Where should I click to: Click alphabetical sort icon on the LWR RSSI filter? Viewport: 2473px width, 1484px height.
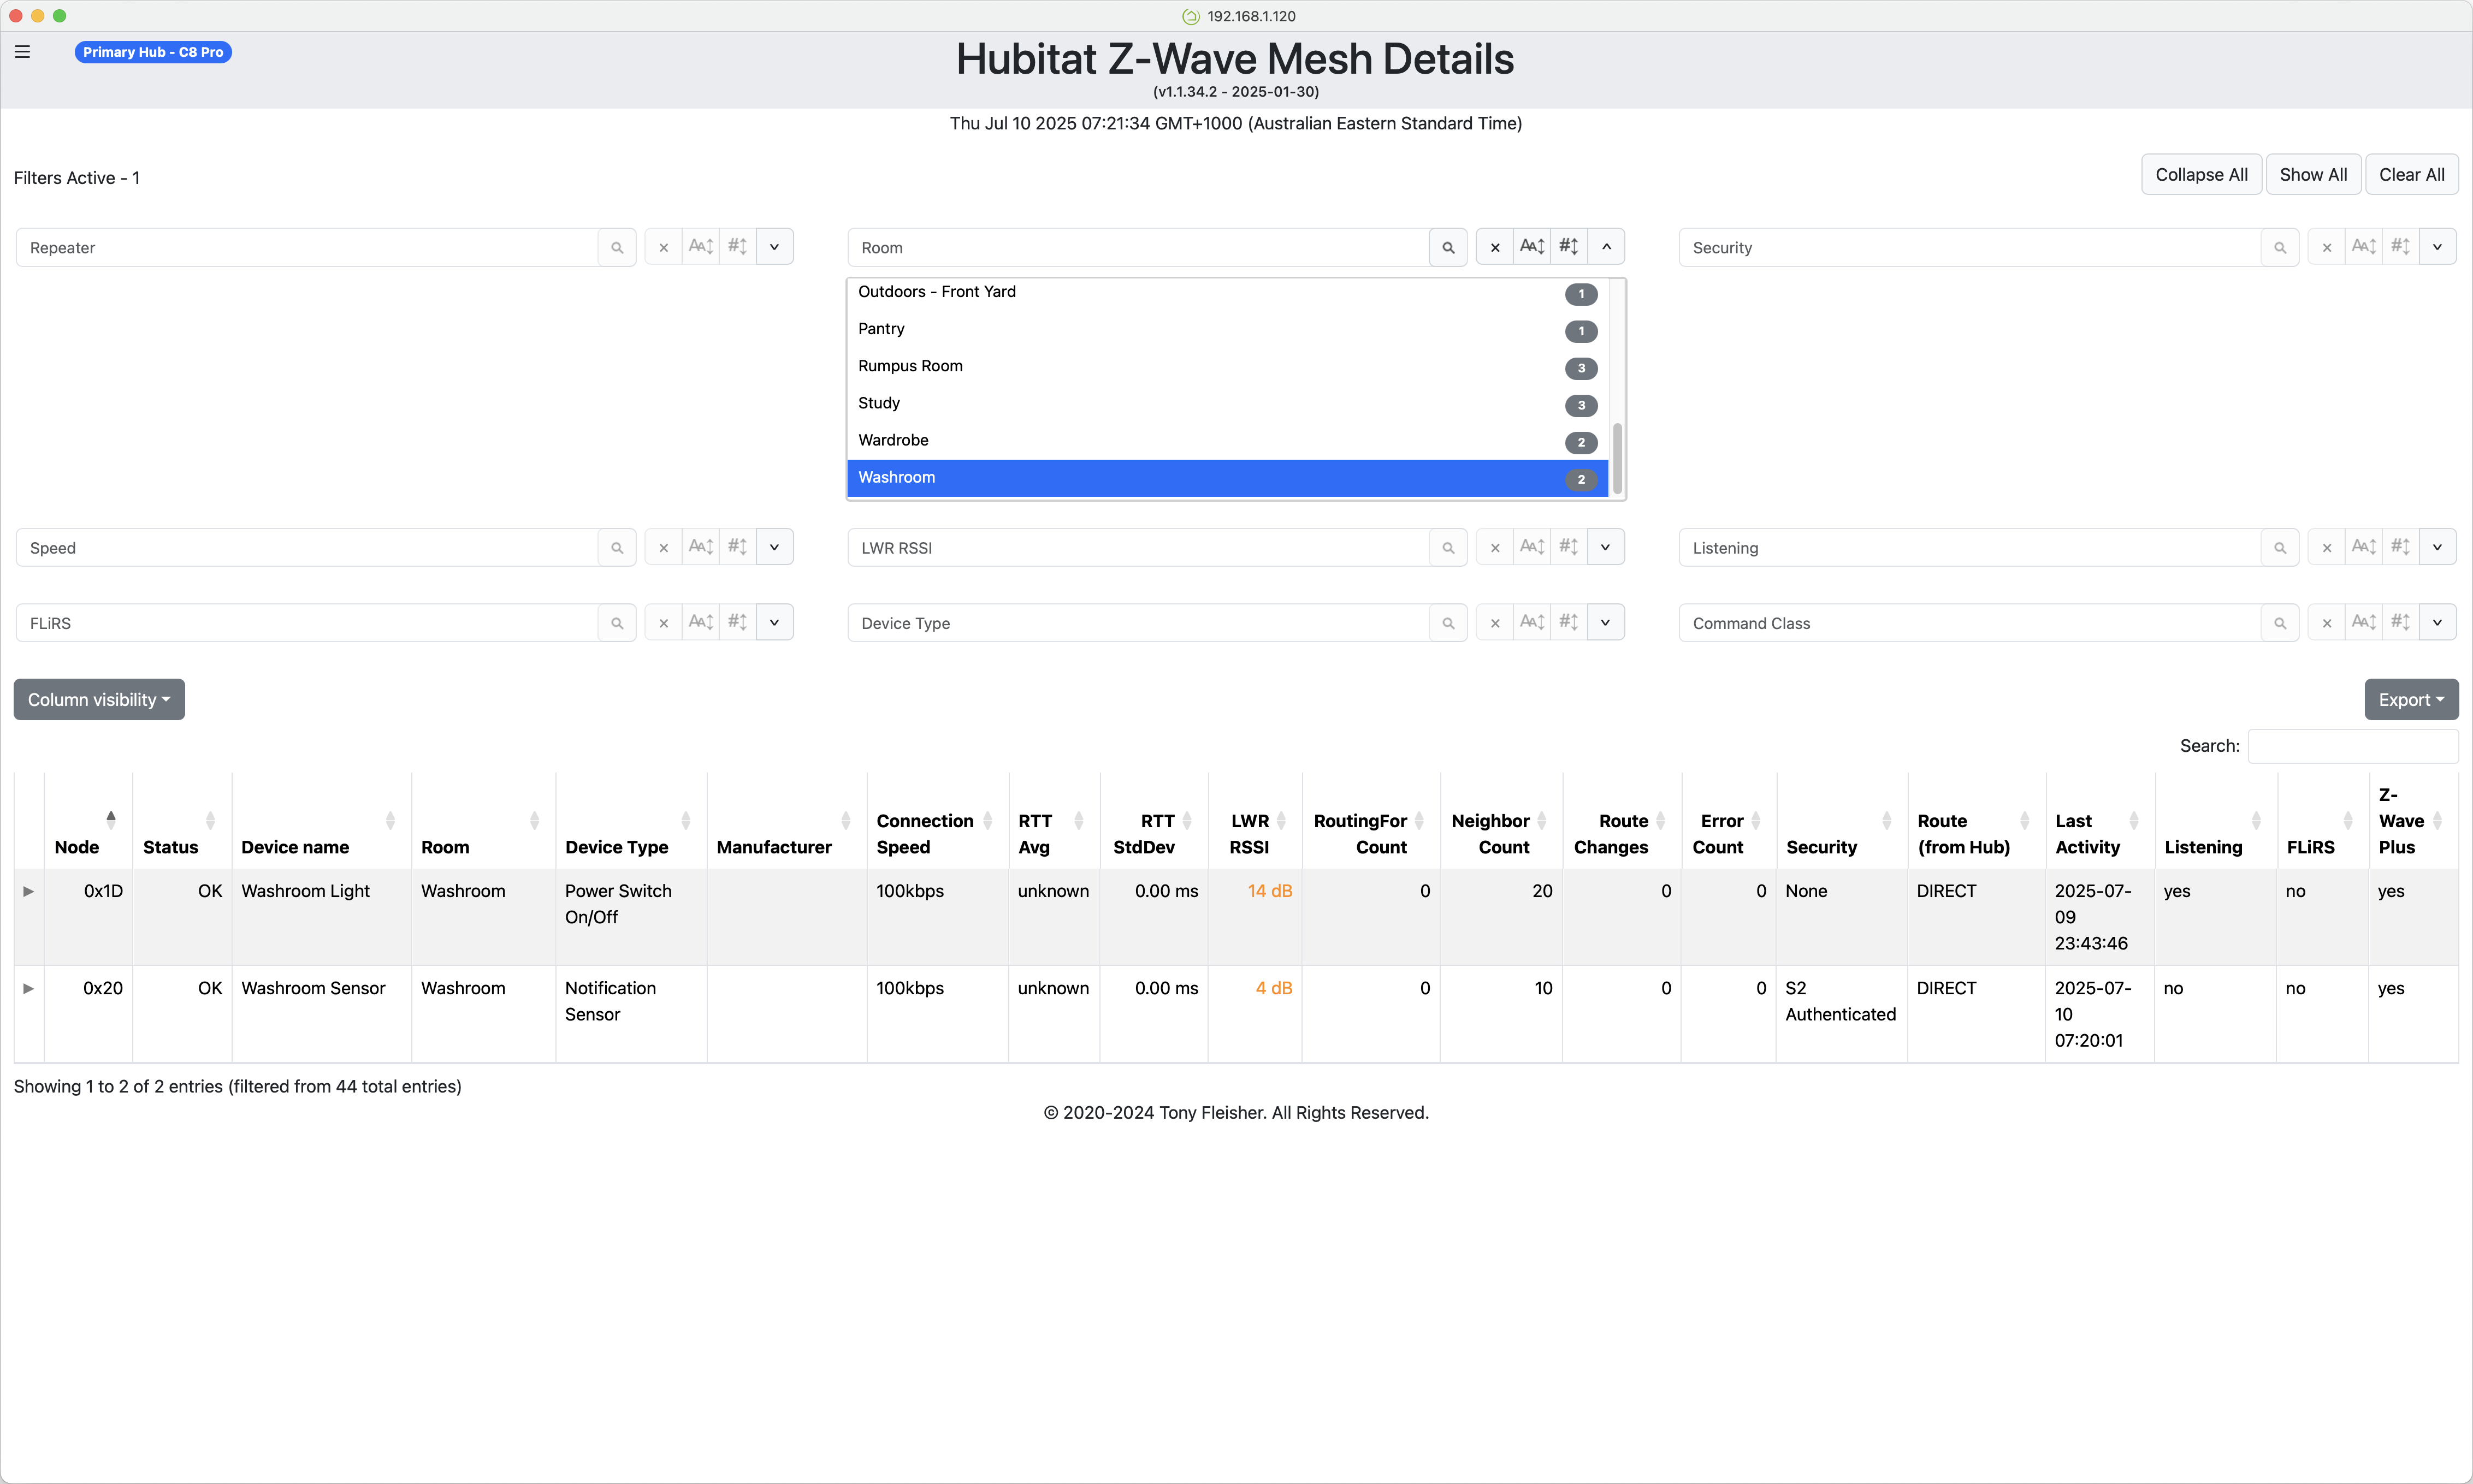(x=1531, y=547)
